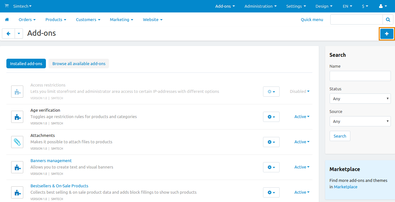Go to the dashboard via the home icon
The image size is (395, 202).
point(7,19)
